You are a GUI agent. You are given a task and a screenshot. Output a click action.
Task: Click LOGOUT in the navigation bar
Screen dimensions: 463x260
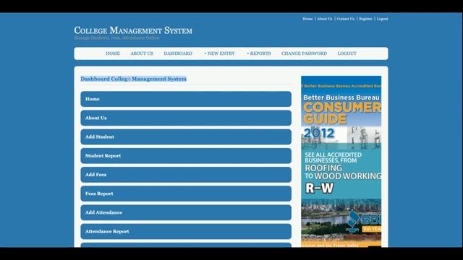pyautogui.click(x=347, y=53)
